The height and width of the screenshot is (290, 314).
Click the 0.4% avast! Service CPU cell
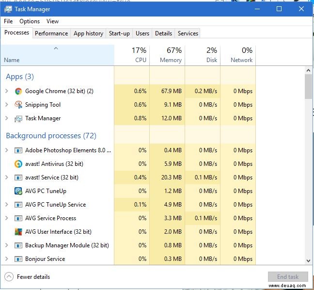click(132, 177)
